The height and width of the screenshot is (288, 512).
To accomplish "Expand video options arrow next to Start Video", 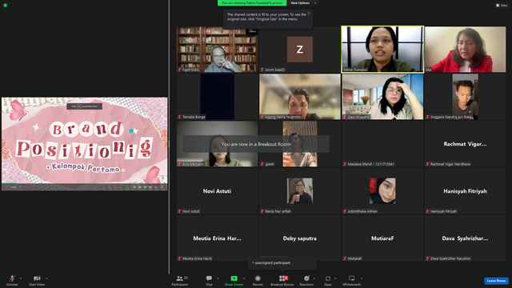I will click(46, 278).
